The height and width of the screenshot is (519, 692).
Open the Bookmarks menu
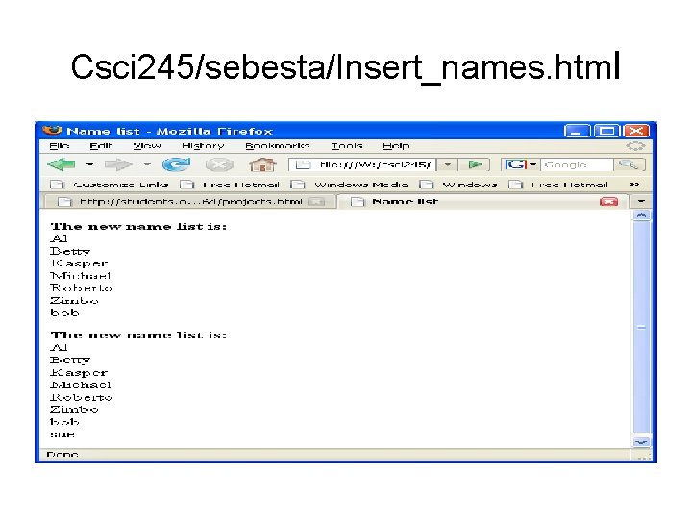pos(278,146)
